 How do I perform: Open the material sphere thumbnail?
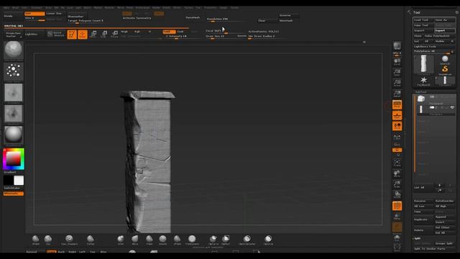[x=13, y=135]
